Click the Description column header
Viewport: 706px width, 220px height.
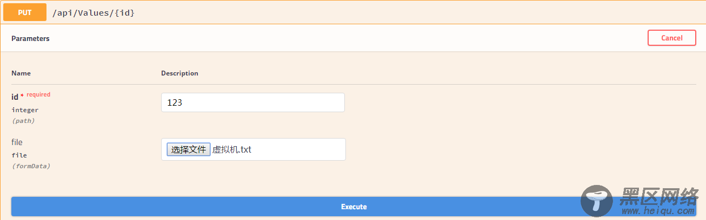[x=179, y=73]
